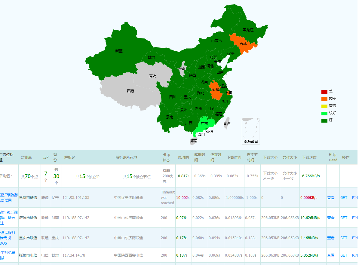Open the 南海诸岛 inset map
359x265 pixels.
point(251,131)
